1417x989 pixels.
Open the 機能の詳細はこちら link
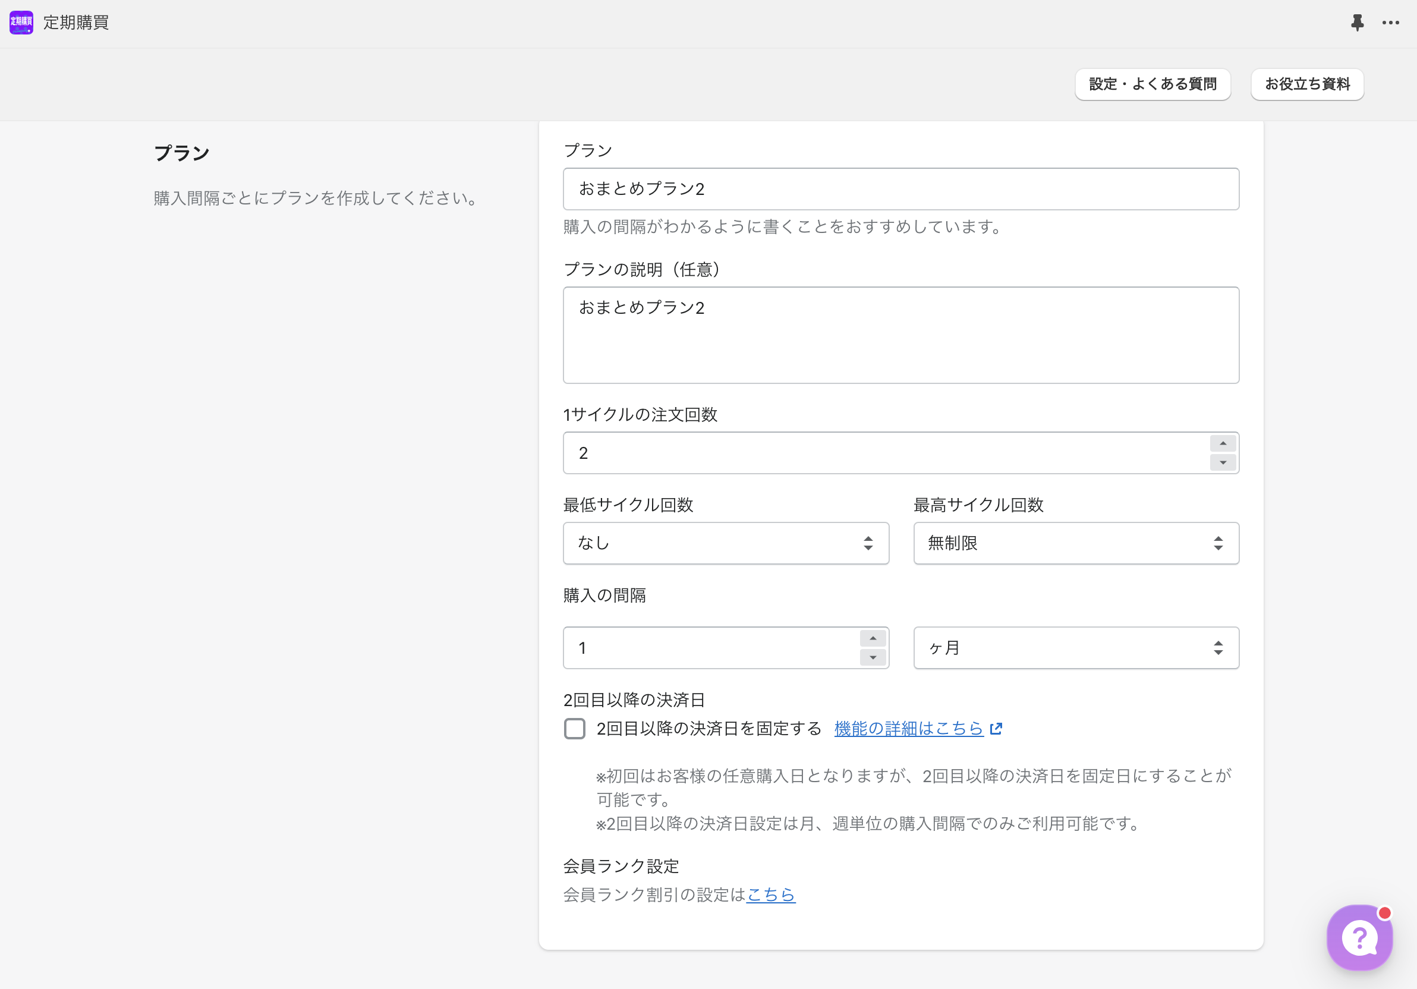point(908,729)
